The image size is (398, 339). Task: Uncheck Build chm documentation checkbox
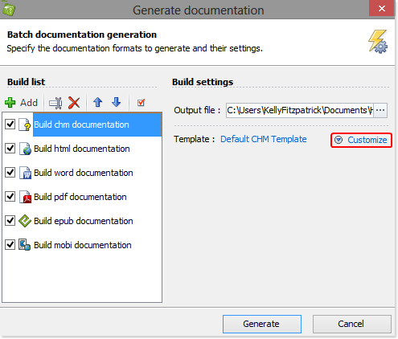point(10,125)
